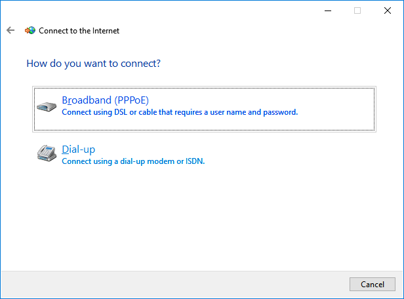The image size is (404, 299).
Task: Close the Connect to the Internet wizard
Action: point(388,10)
